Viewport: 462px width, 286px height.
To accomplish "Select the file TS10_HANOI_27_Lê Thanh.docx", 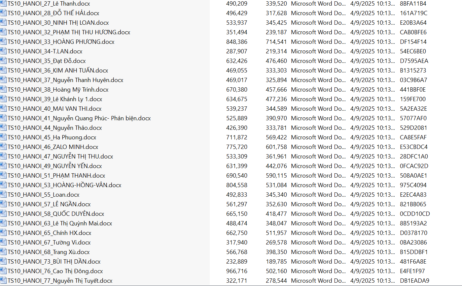I will pos(49,4).
